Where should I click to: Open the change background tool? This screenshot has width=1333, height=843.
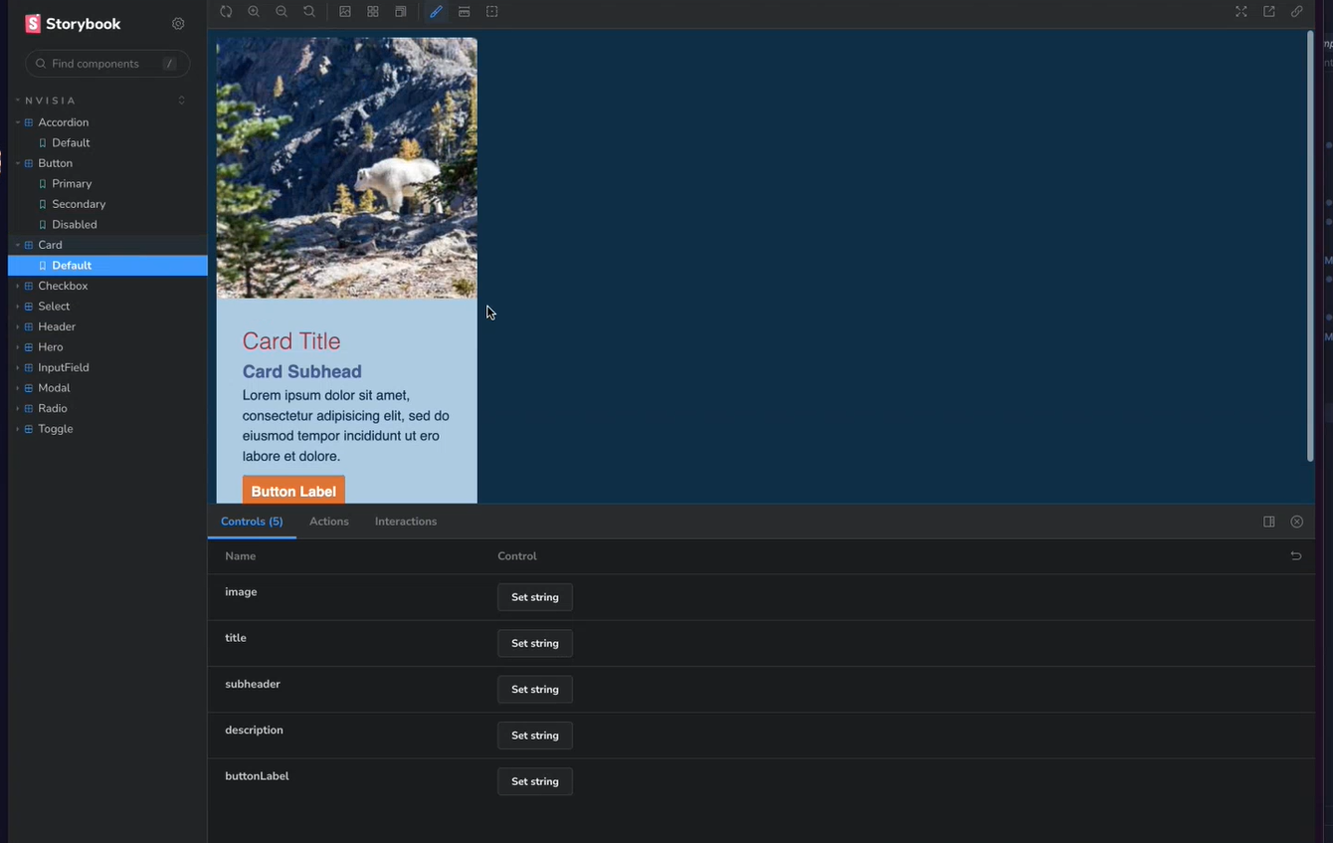tap(345, 12)
